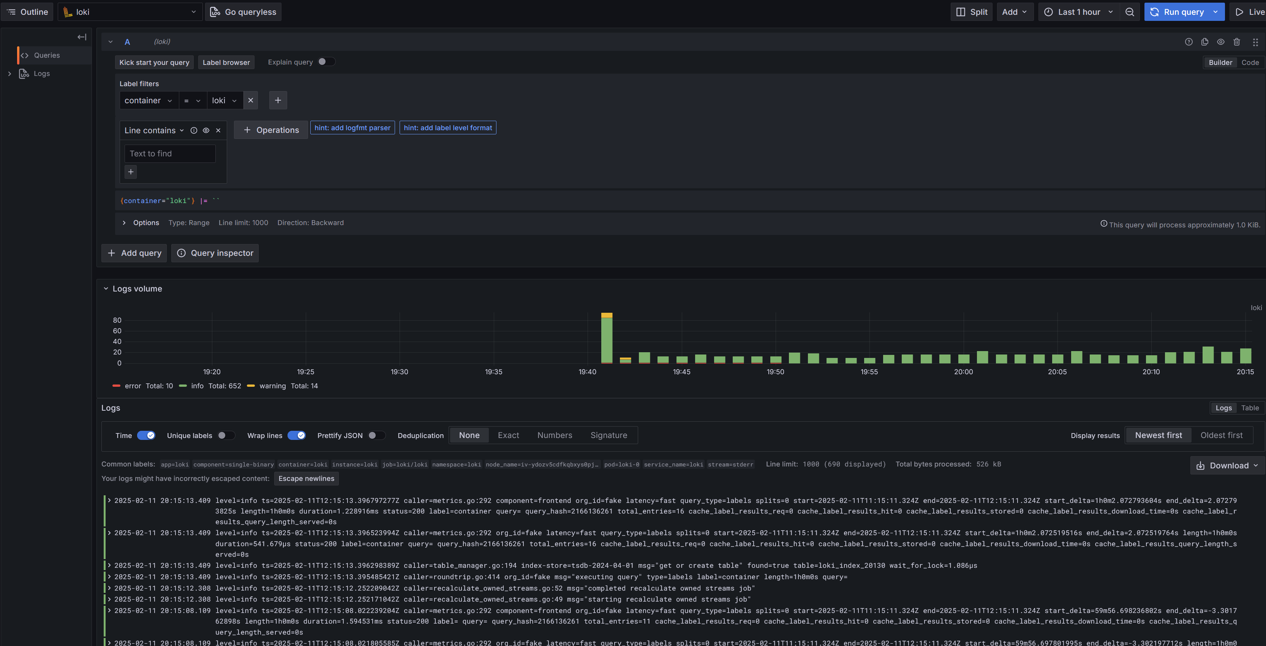The image size is (1266, 646).
Task: Click the Query inspector button
Action: pyautogui.click(x=215, y=253)
